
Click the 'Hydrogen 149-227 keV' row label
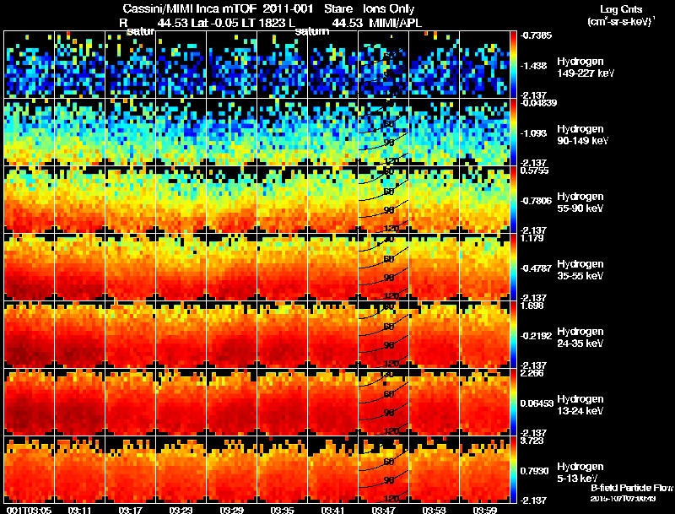coord(585,68)
